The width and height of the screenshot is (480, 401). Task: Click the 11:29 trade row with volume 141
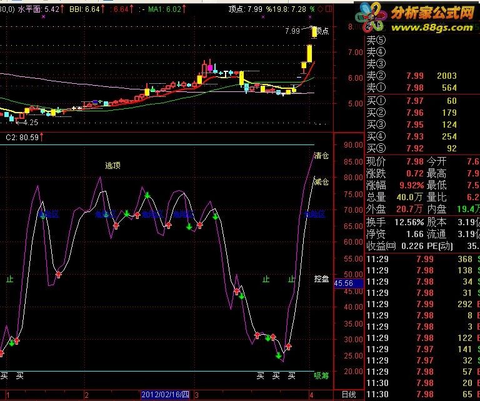(422, 349)
